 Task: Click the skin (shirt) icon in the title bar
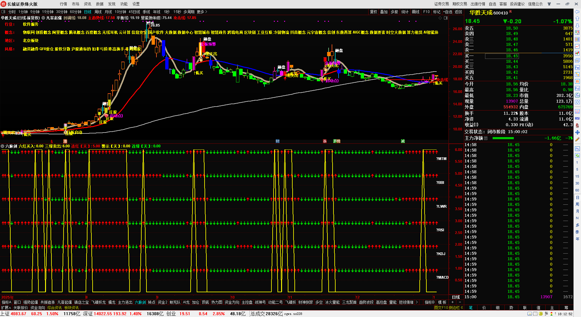click(x=549, y=4)
